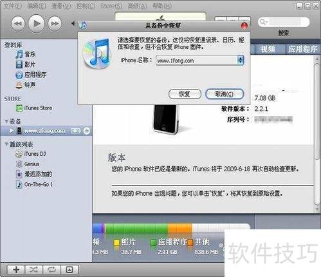Toggle repeat mode button
The image size is (321, 277).
(x=51, y=269)
